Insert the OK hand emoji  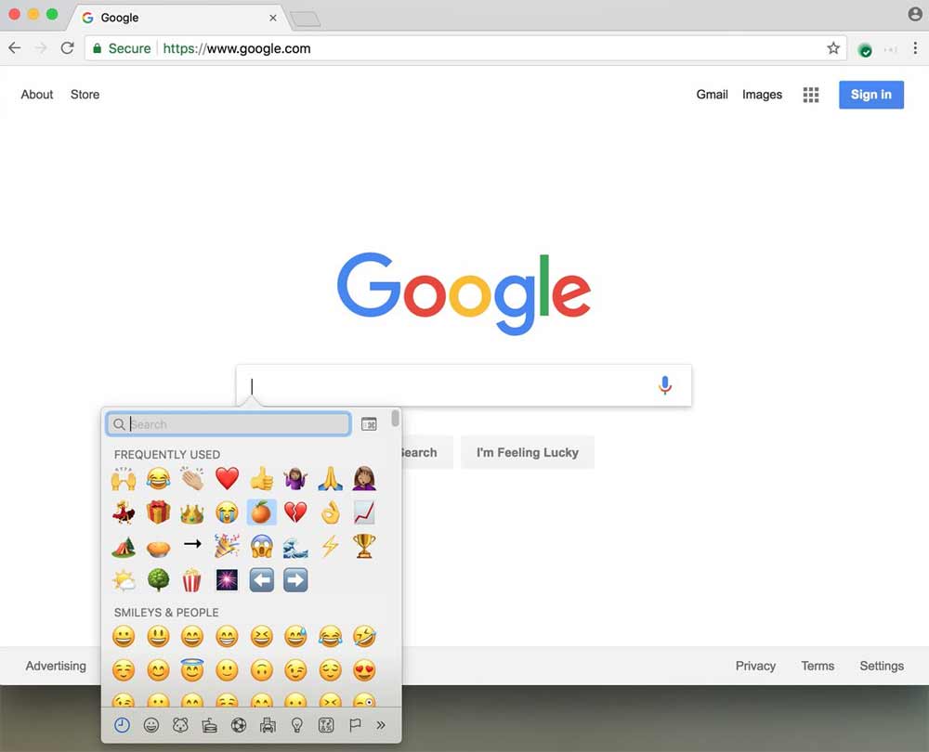[x=330, y=512]
